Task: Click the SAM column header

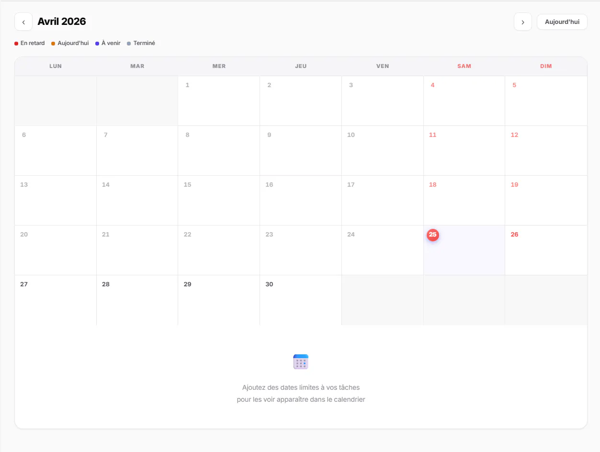Action: pyautogui.click(x=464, y=66)
